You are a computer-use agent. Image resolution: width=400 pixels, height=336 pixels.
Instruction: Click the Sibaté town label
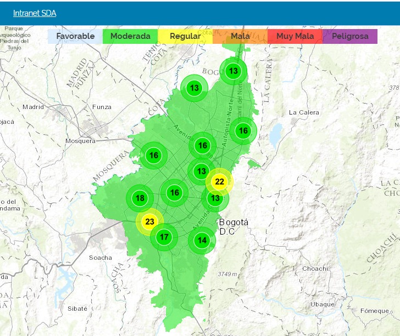pyautogui.click(x=77, y=309)
